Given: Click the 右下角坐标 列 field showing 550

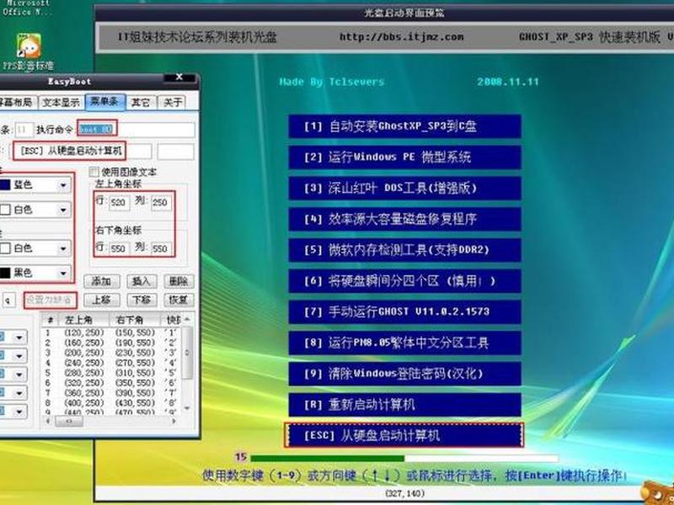Looking at the screenshot, I should click(161, 248).
